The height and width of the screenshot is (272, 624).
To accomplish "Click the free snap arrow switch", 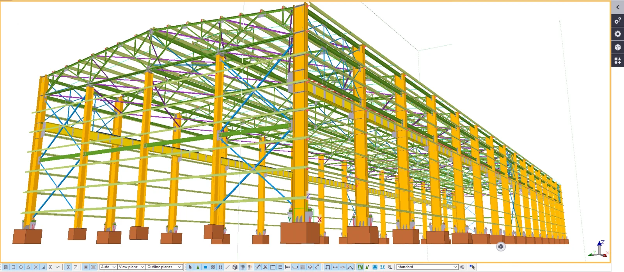I will point(76,267).
